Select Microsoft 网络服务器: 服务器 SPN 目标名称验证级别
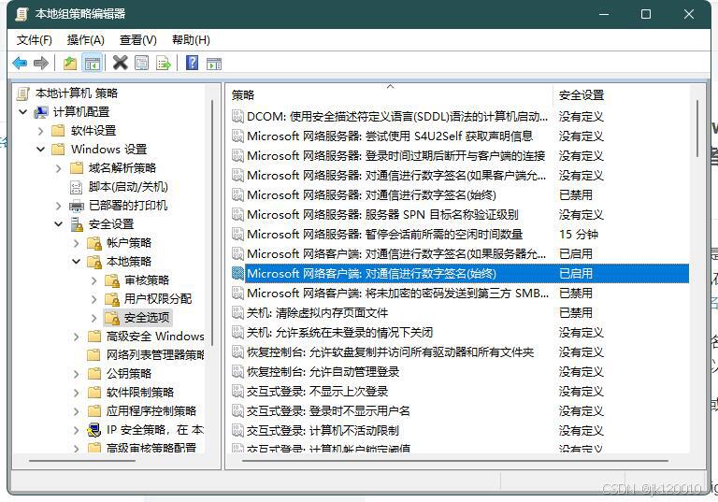The width and height of the screenshot is (718, 502). tap(458, 214)
